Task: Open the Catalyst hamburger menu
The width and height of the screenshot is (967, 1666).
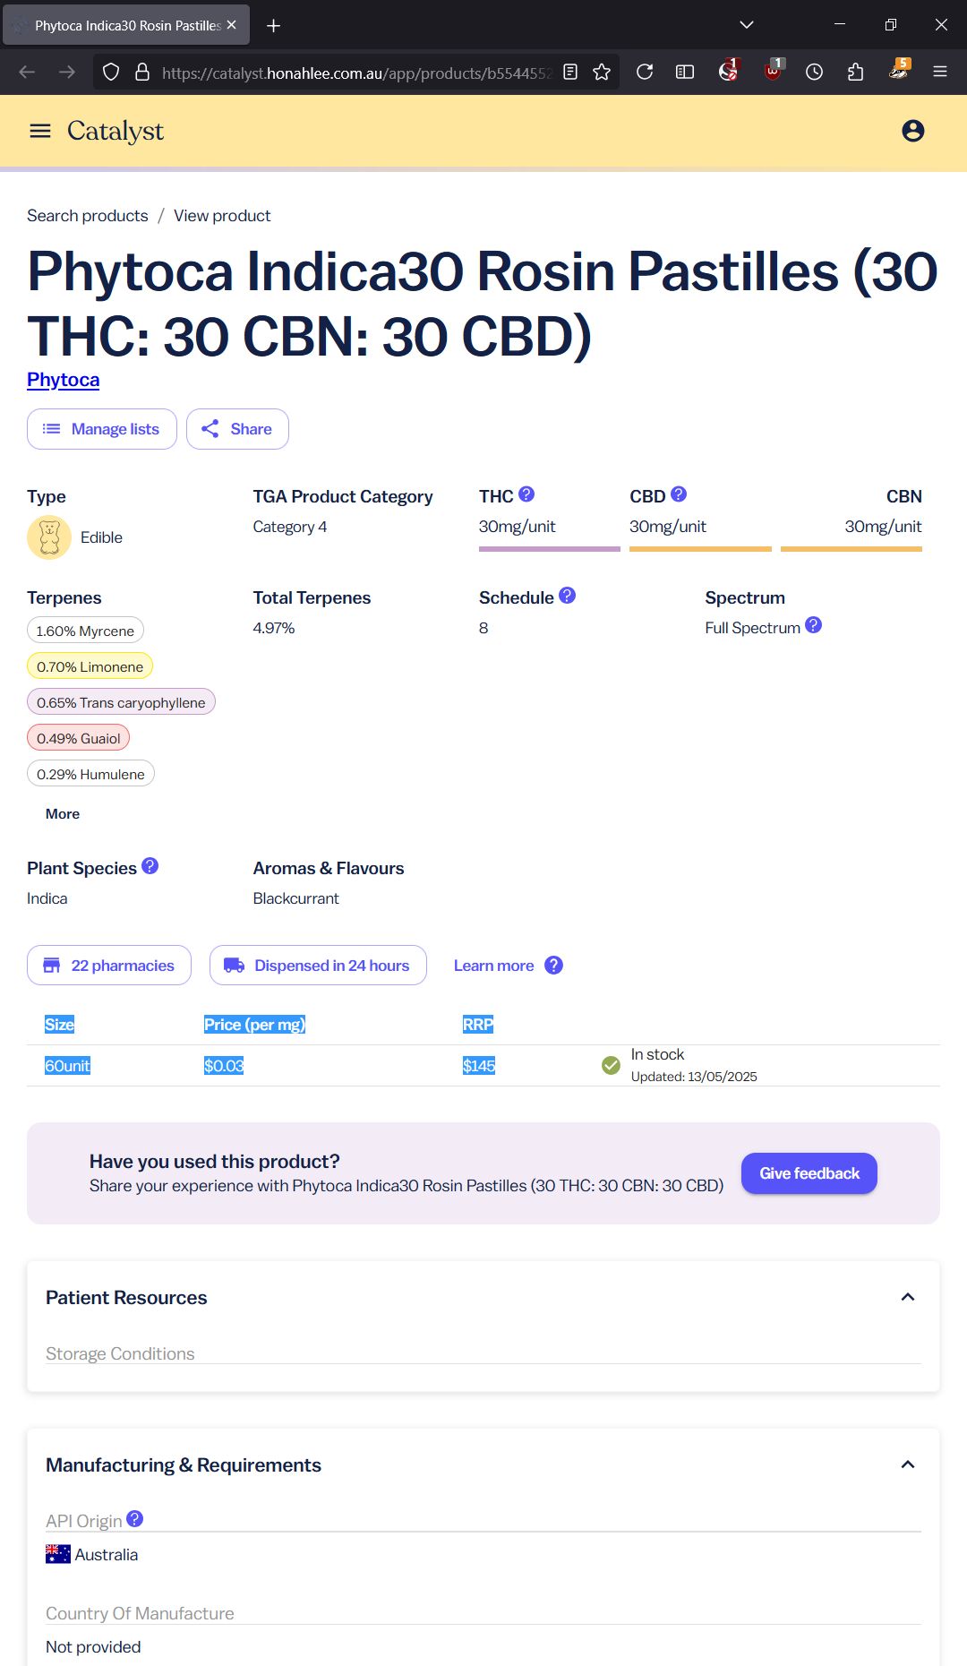Action: 40,131
